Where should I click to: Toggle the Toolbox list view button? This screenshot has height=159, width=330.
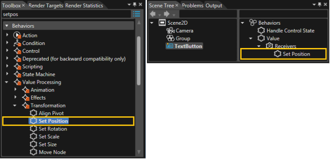[136, 15]
